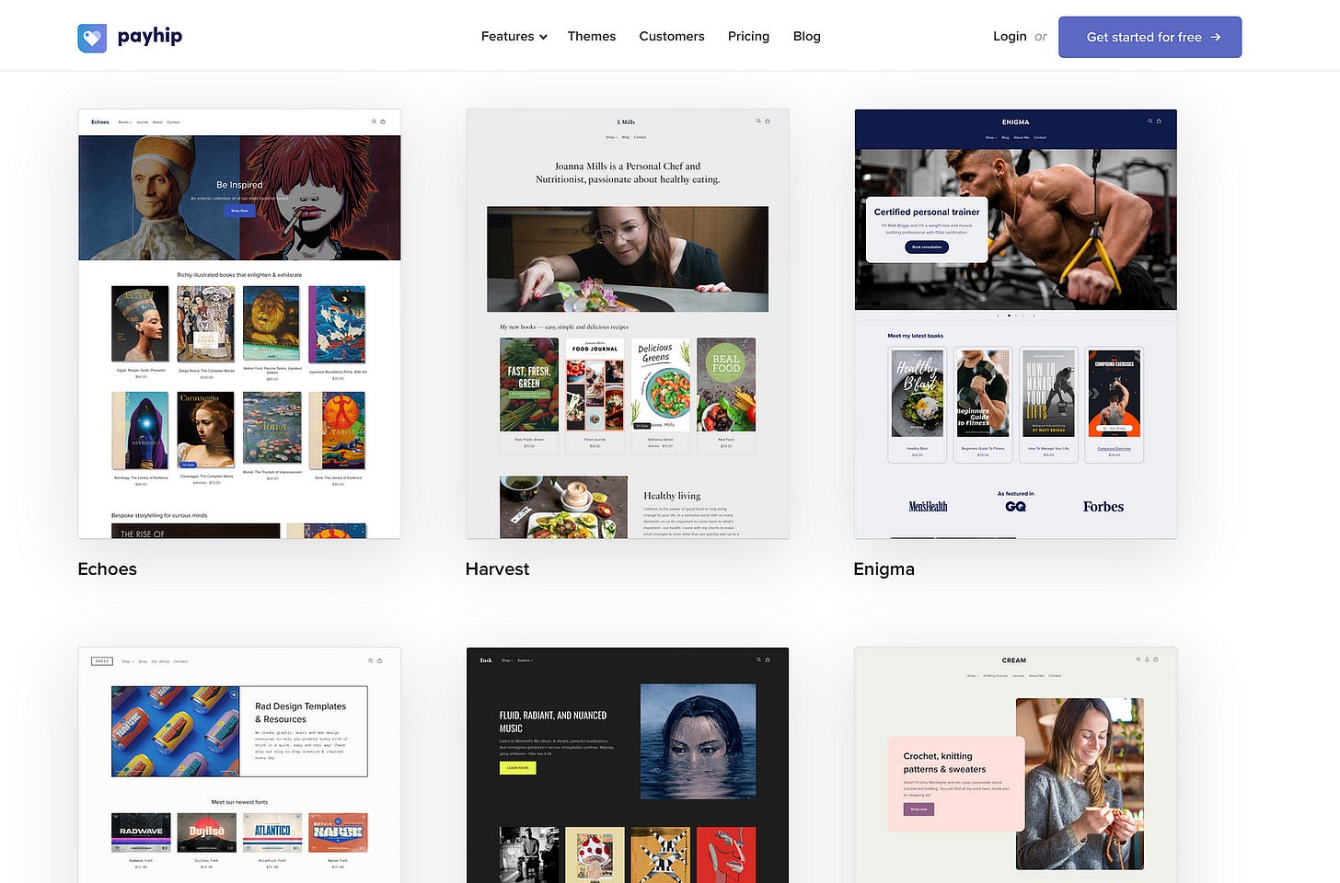Click Get started for free button
The height and width of the screenshot is (883, 1340).
(1149, 37)
